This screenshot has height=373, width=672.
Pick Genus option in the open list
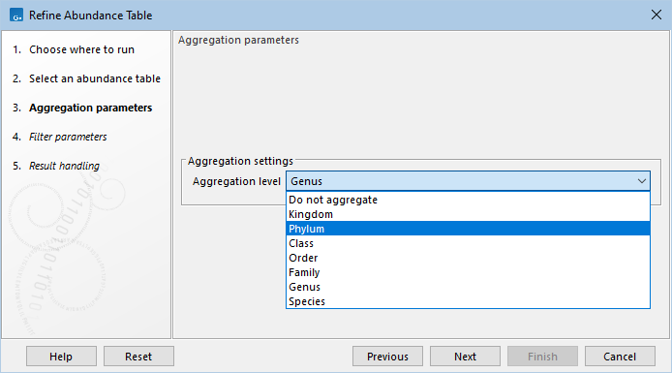click(468, 287)
